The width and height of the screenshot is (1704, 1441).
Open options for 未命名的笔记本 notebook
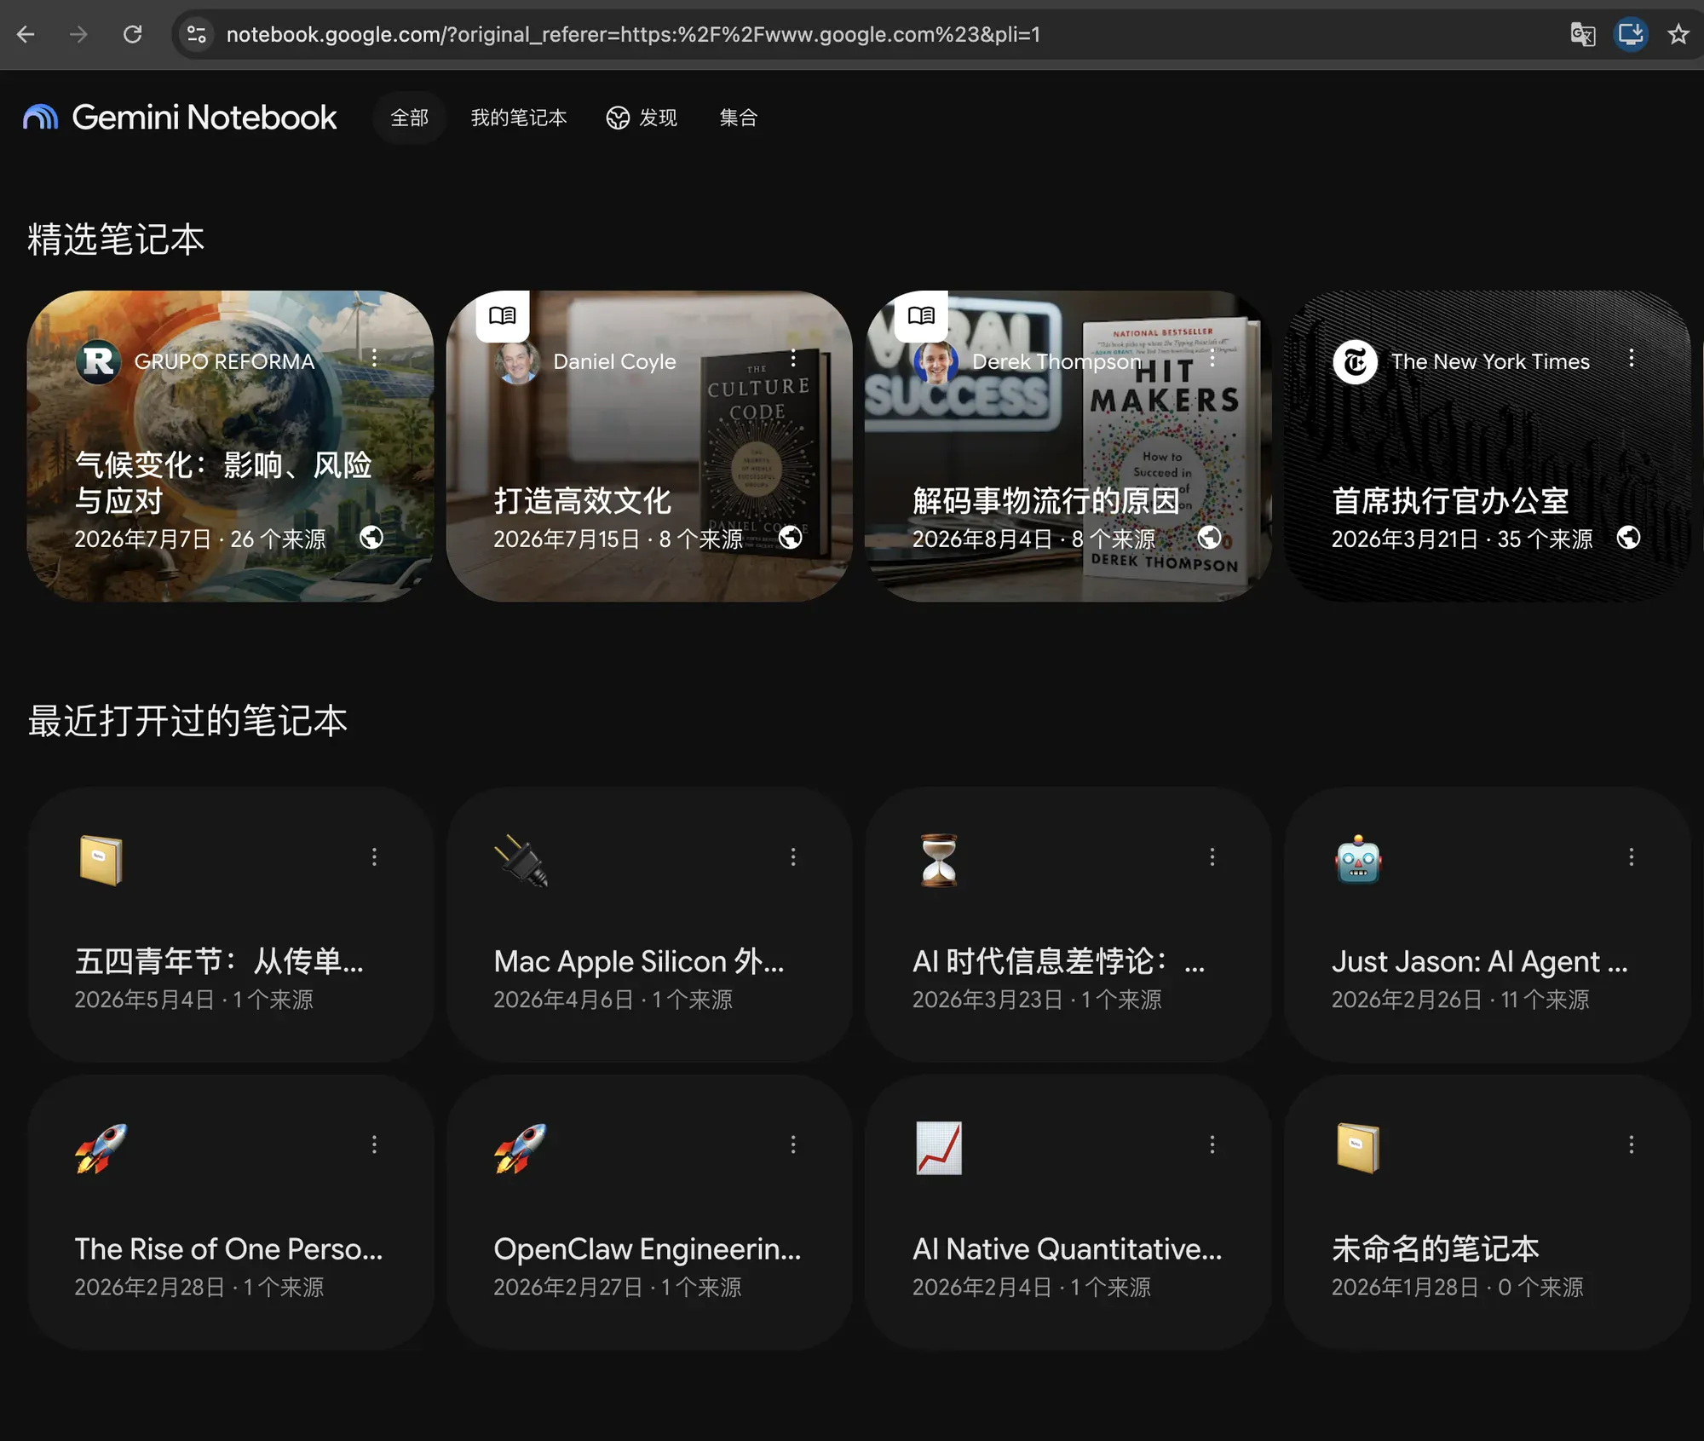1632,1145
